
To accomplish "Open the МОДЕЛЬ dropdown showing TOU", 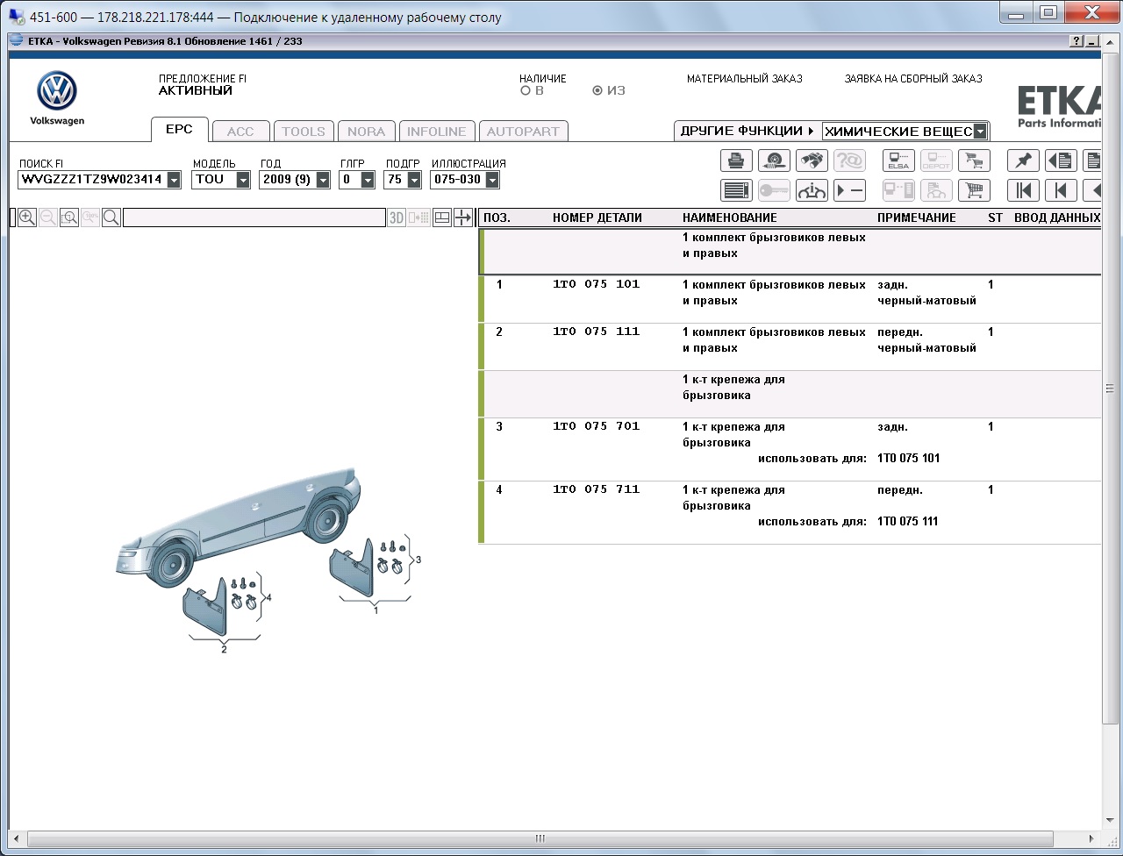I will click(243, 180).
